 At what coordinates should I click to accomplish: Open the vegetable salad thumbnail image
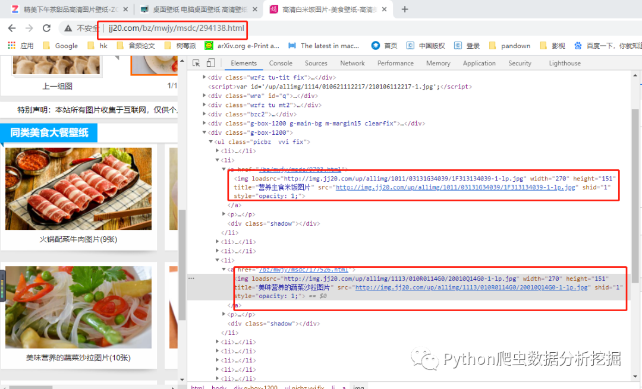(x=78, y=307)
